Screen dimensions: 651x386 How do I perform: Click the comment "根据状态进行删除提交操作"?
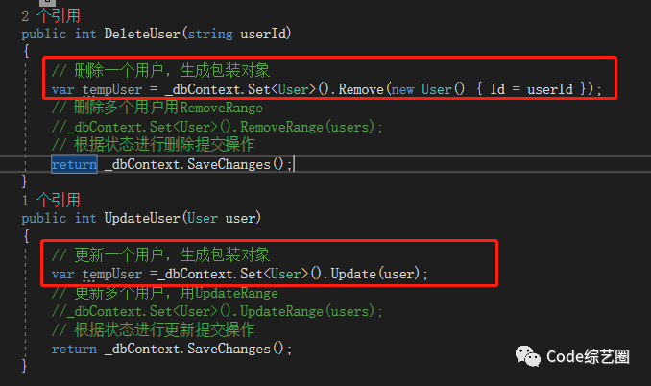tap(153, 145)
